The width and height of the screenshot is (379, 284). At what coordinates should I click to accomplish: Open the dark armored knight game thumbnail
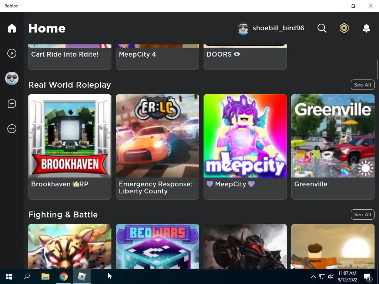(x=245, y=247)
